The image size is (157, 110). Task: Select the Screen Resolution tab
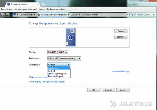coord(22,4)
